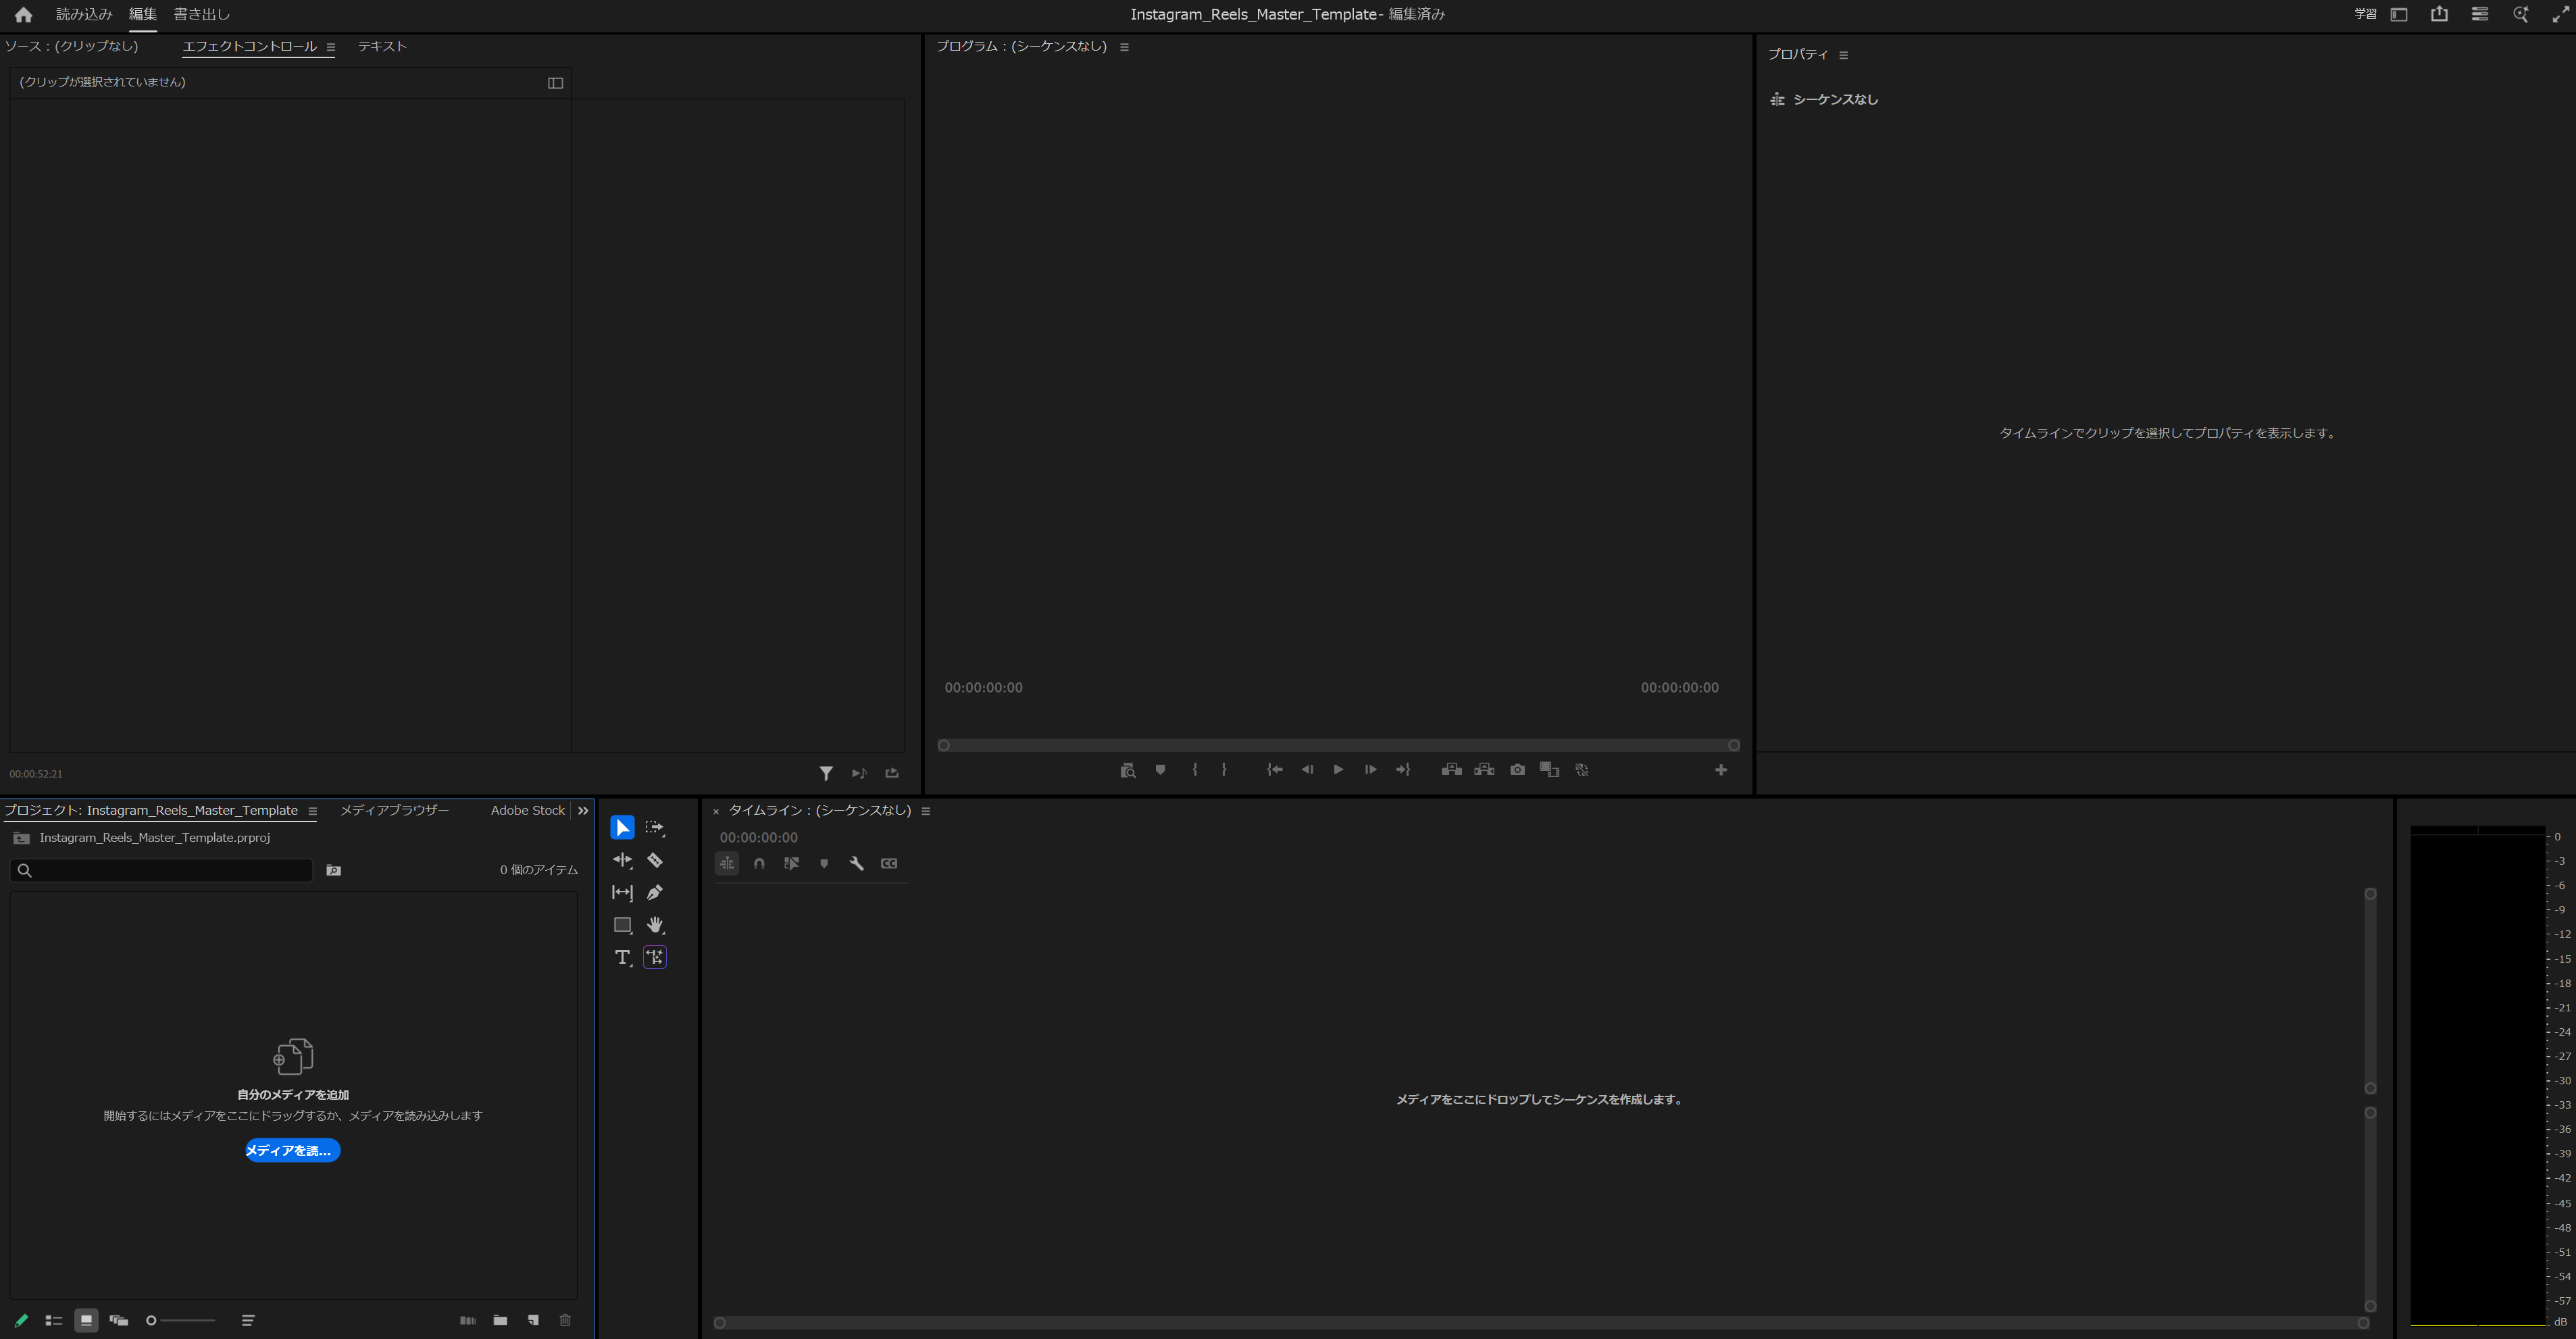Screen dimensions: 2576x1339
Task: Toggle timeline snapping magnet
Action: click(759, 863)
